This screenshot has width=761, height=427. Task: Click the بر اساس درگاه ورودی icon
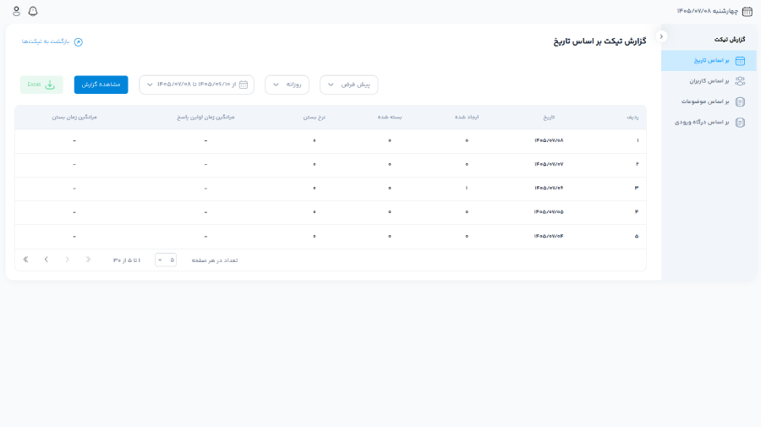pyautogui.click(x=740, y=123)
